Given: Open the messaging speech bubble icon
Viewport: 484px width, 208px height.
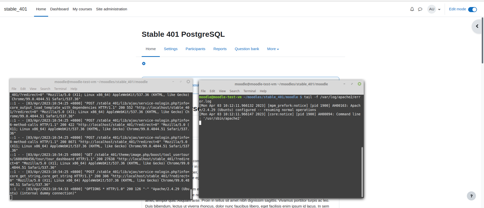Looking at the screenshot, I should (420, 9).
